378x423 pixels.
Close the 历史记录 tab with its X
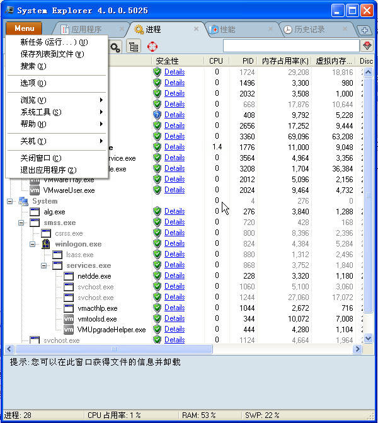tap(345, 28)
